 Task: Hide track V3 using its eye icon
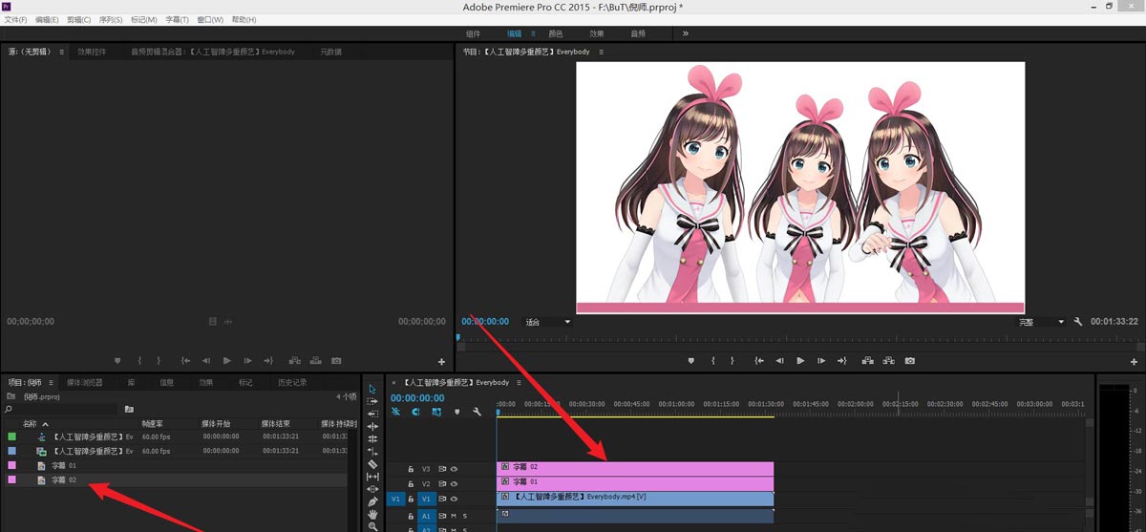point(455,469)
